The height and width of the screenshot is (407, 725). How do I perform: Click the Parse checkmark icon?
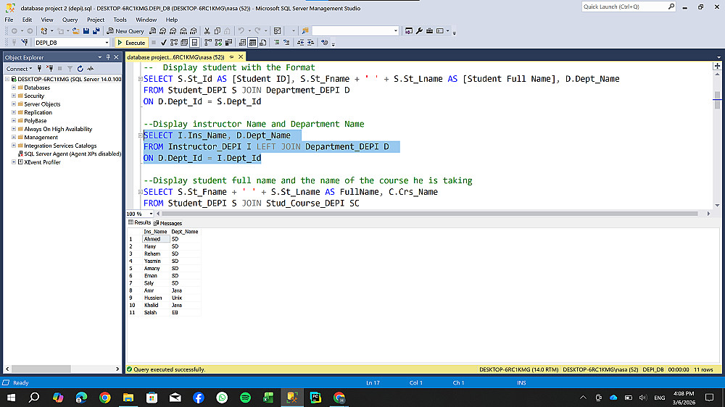click(164, 43)
